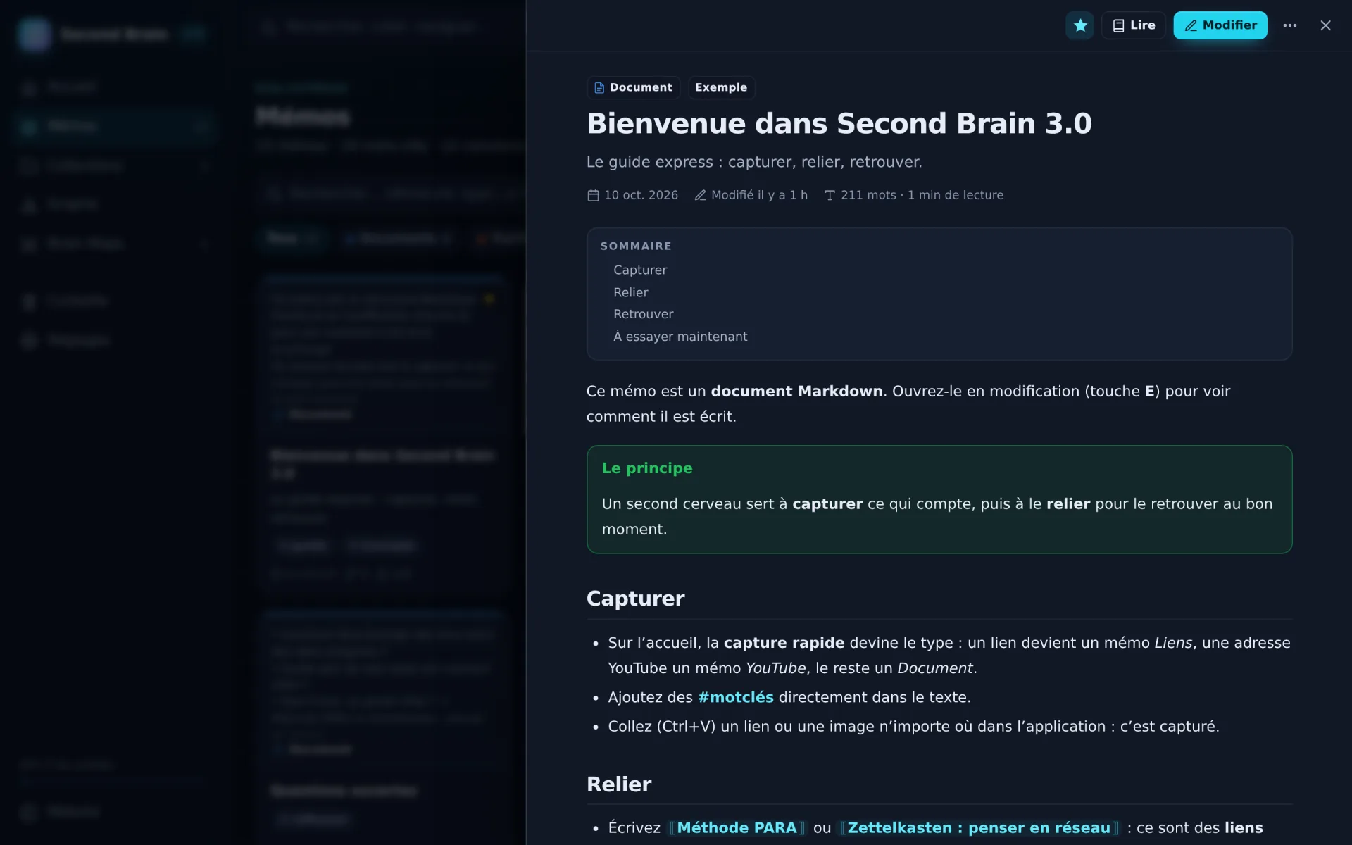Screen dimensions: 1352x845
Task: Click the calendar icon beside 10 oct. 2026
Action: 593,195
